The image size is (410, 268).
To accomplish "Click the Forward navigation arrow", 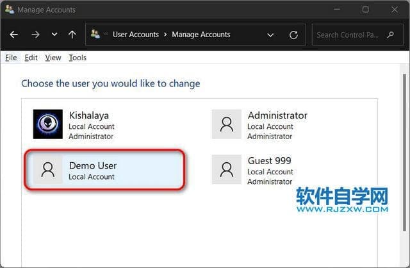I will pos(35,35).
